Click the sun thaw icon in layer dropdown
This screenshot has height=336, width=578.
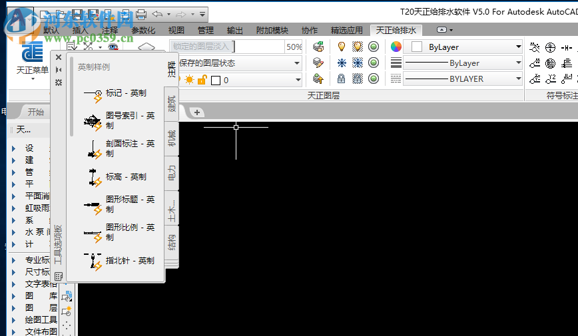[x=189, y=80]
